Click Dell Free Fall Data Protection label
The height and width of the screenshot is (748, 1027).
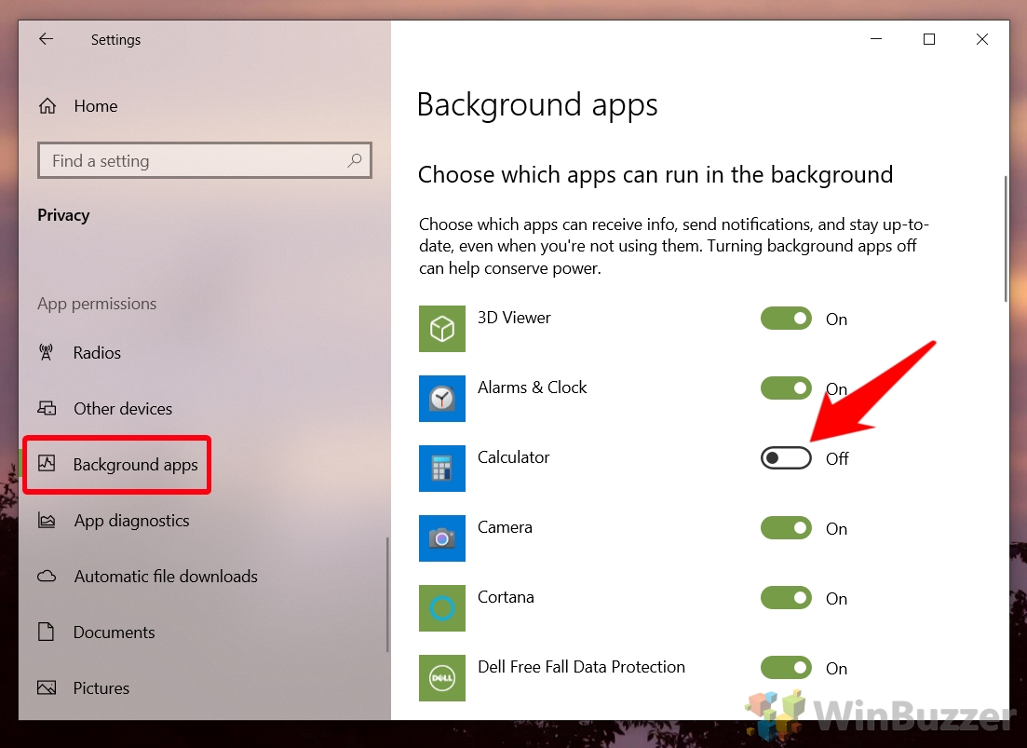click(x=581, y=667)
